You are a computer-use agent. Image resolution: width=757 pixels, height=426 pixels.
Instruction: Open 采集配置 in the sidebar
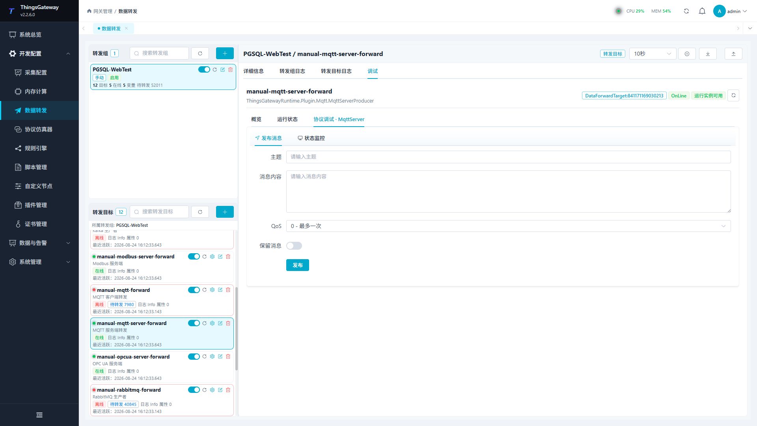click(39, 73)
